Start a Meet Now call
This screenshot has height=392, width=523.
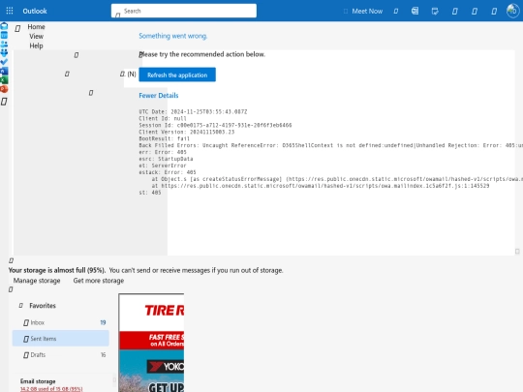363,12
